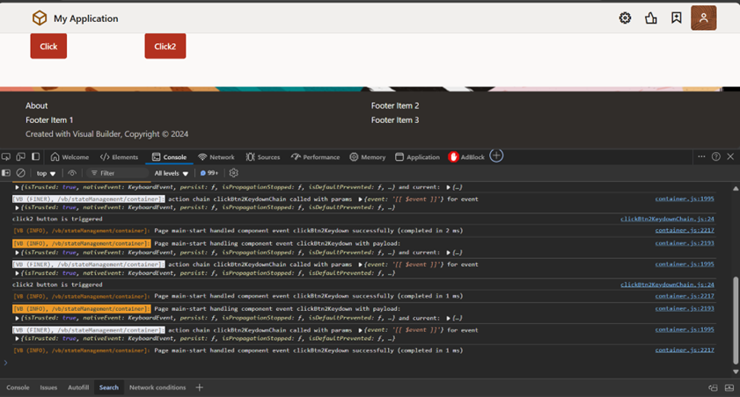This screenshot has width=740, height=397.
Task: Click the drawer plus icon to add tool
Action: click(200, 387)
